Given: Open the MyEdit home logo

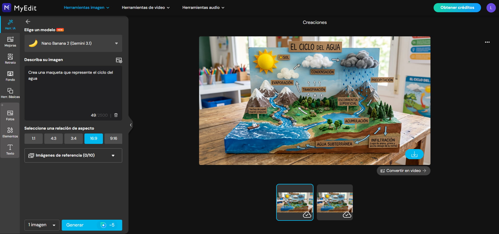Looking at the screenshot, I should 19,8.
